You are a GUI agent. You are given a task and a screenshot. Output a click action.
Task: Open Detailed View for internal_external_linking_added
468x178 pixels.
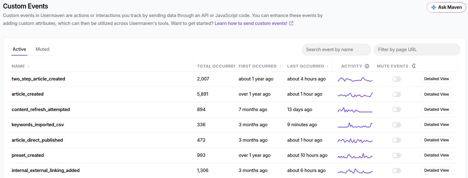436,170
